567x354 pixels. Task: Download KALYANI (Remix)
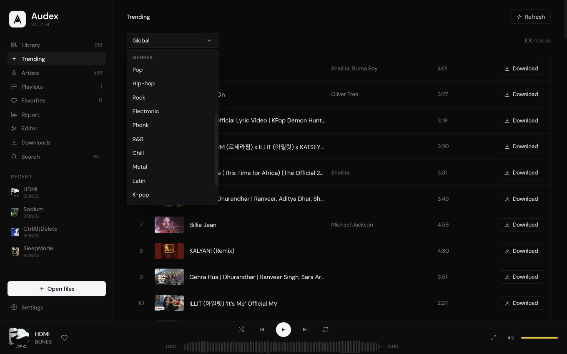pos(521,251)
